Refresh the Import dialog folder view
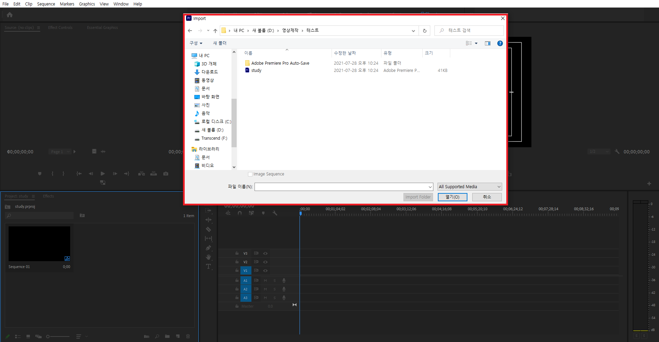The height and width of the screenshot is (342, 659). pos(424,31)
